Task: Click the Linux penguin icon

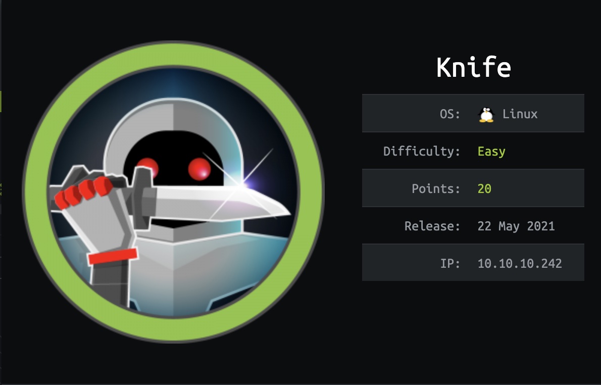Action: [x=486, y=114]
